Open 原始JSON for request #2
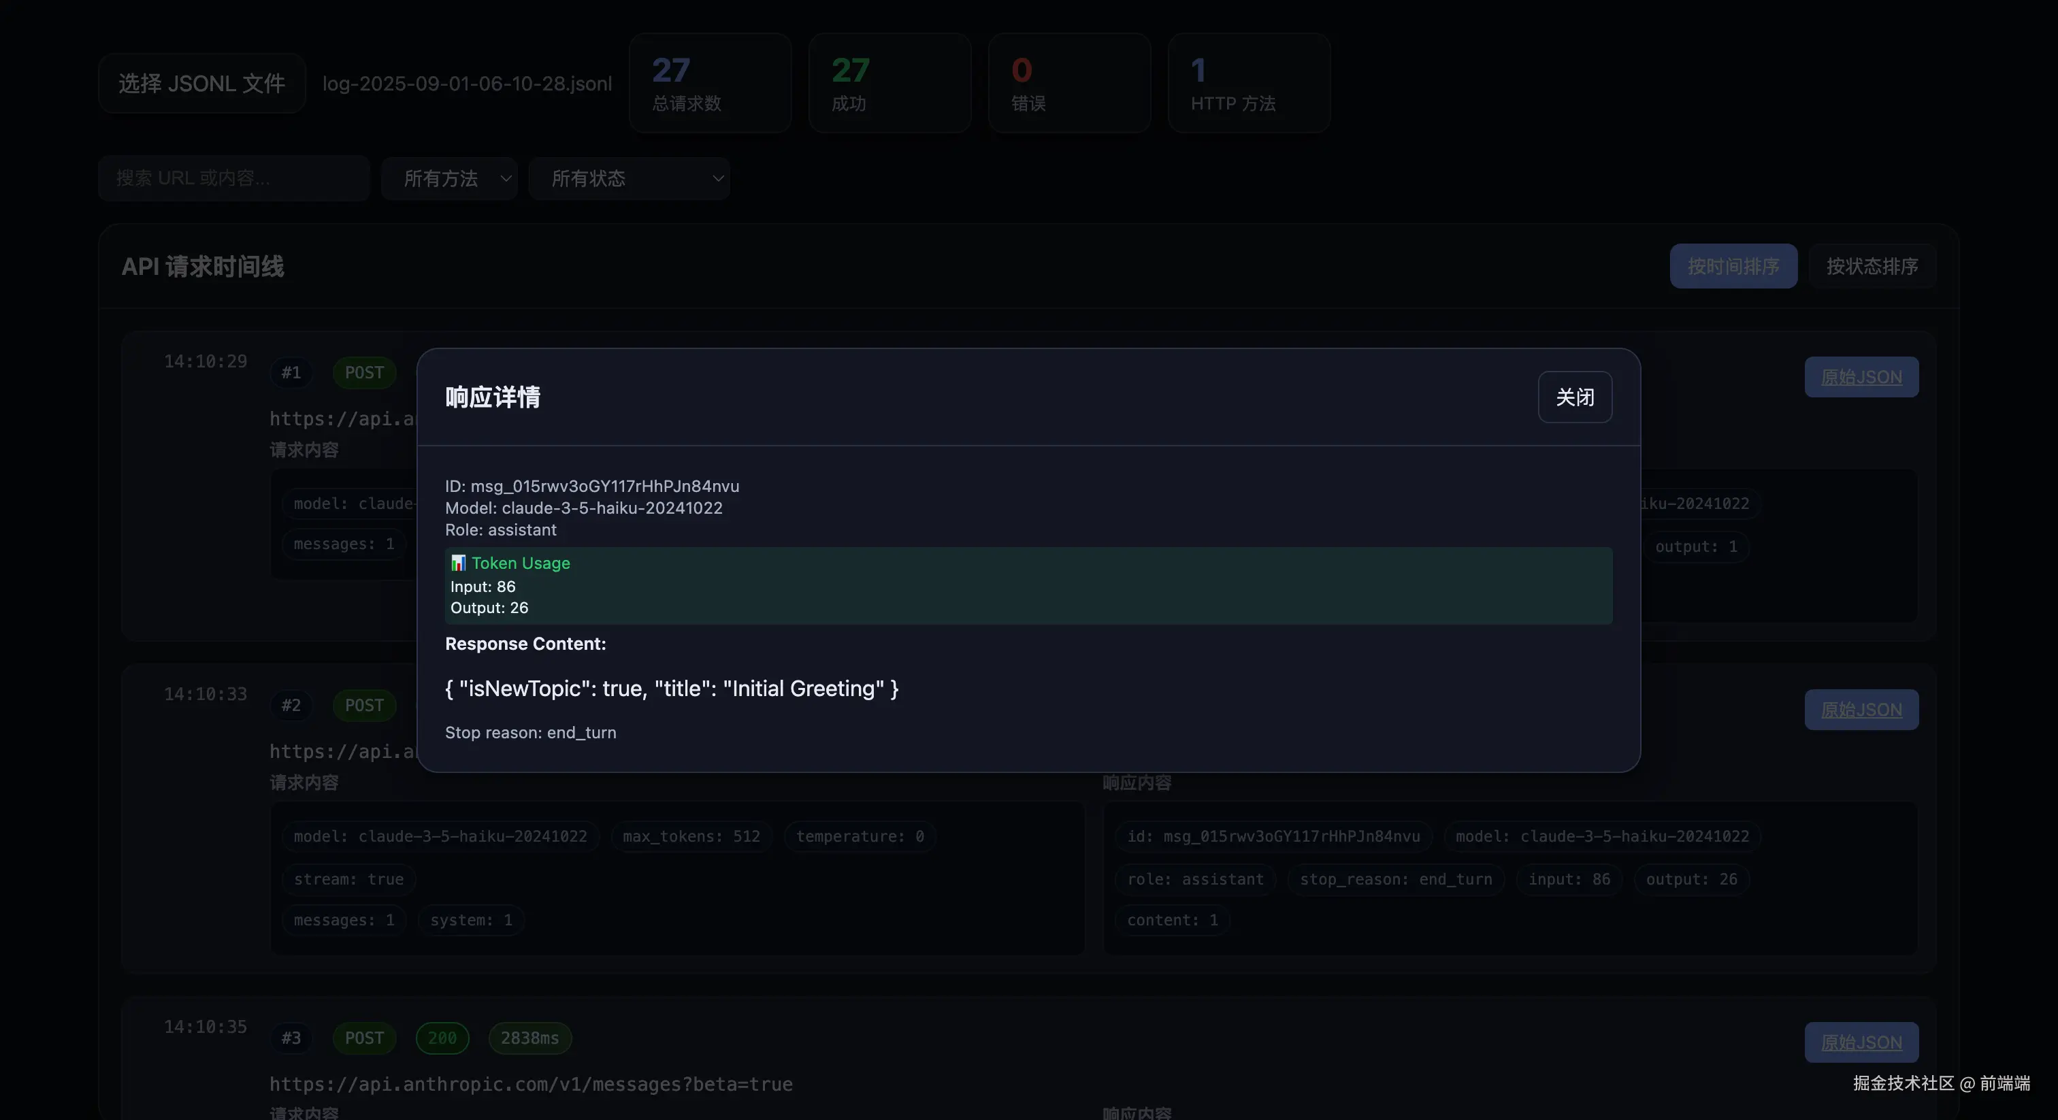The width and height of the screenshot is (2058, 1120). click(x=1861, y=710)
